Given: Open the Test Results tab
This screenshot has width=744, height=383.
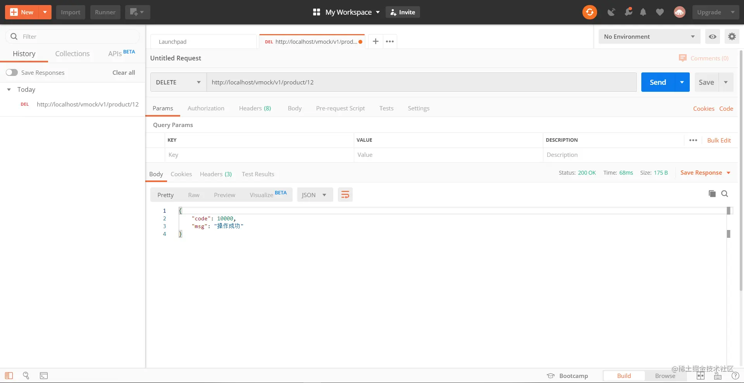Looking at the screenshot, I should tap(258, 174).
